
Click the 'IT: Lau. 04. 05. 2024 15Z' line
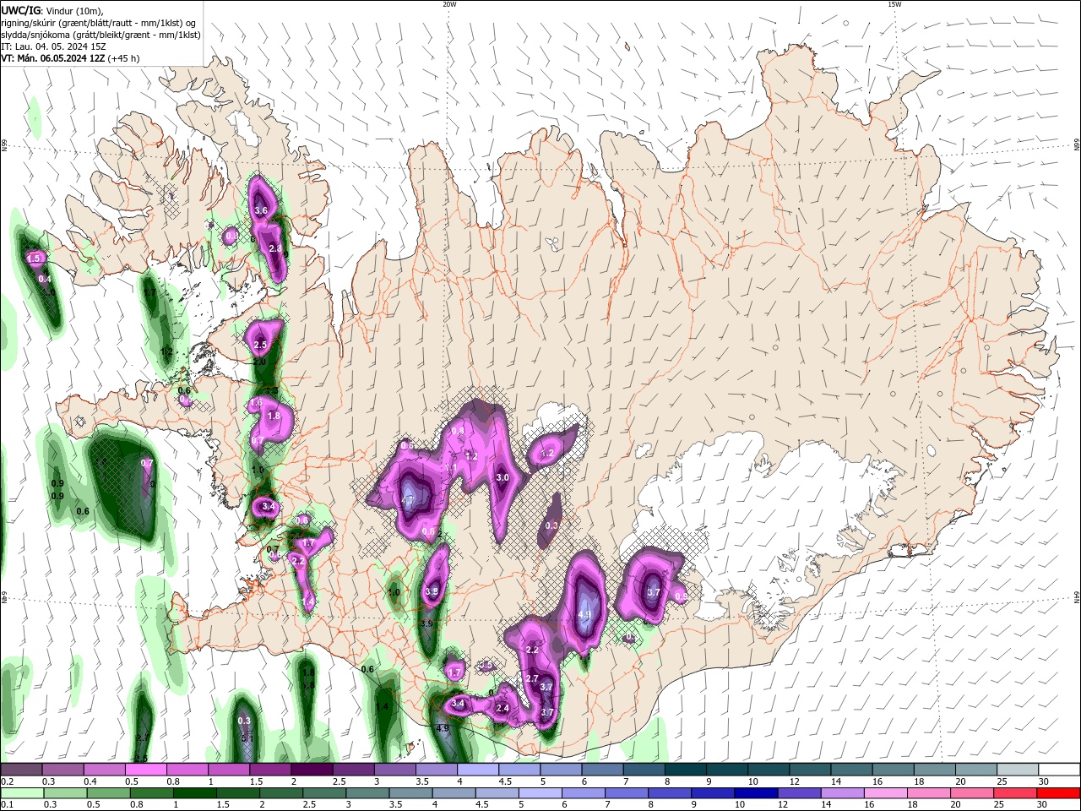click(x=52, y=46)
